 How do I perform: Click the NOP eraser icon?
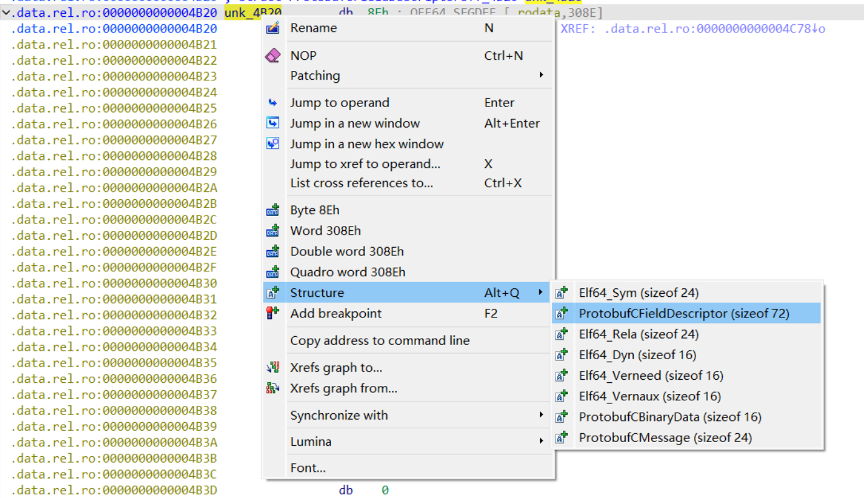pyautogui.click(x=272, y=56)
